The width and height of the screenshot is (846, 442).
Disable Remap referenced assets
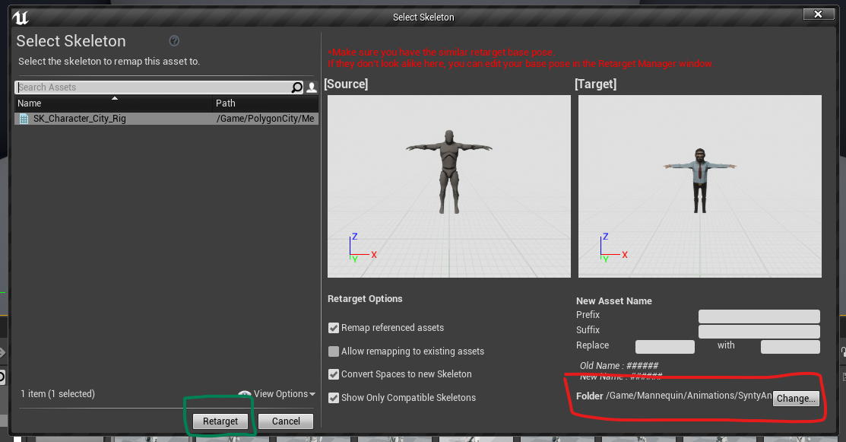pyautogui.click(x=333, y=328)
